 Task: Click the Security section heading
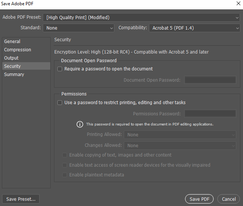(63, 40)
